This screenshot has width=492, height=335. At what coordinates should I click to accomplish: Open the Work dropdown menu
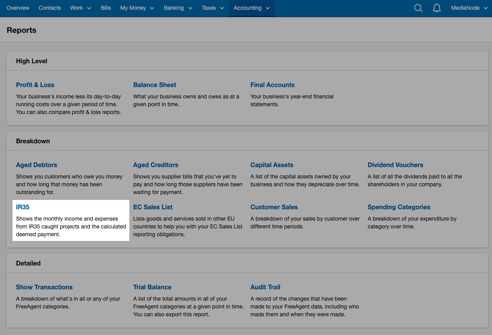tap(81, 8)
